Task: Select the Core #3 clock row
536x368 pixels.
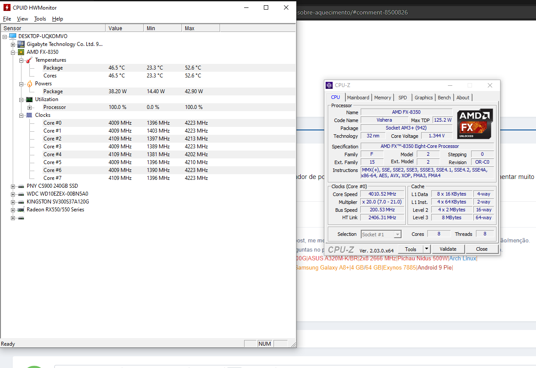Action: click(148, 147)
